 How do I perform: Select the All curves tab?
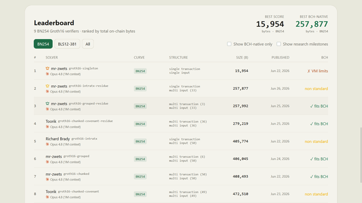tap(88, 44)
